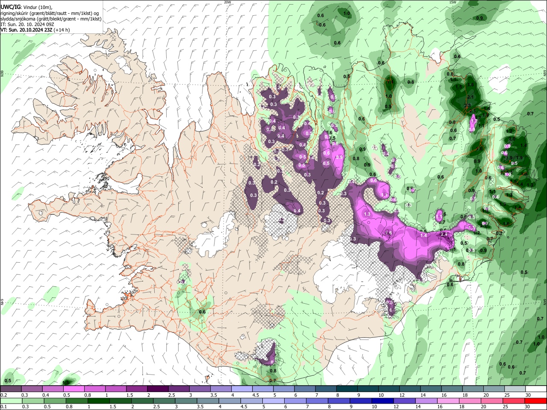This screenshot has width=547, height=410.
Task: Click the UWC/IG title text
Action: click(11, 7)
